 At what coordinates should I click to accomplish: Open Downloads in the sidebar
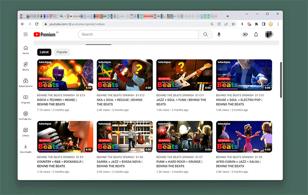(26, 149)
